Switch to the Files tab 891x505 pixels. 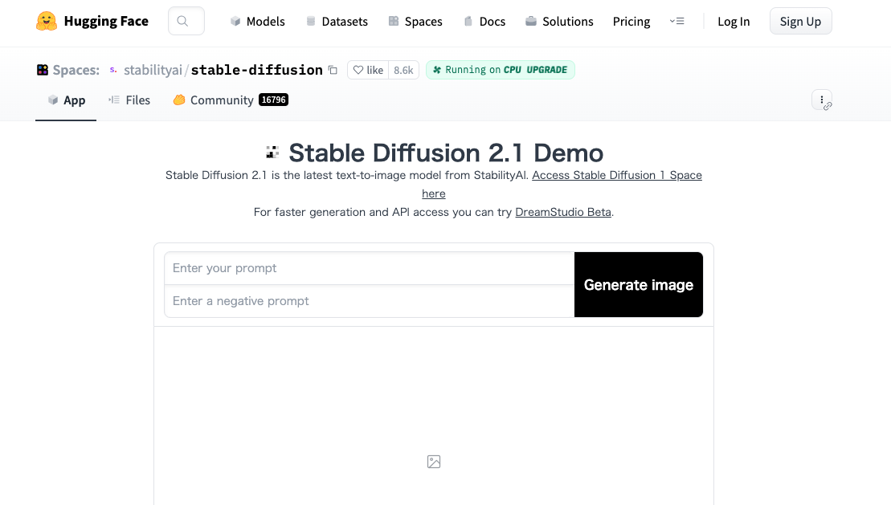129,100
